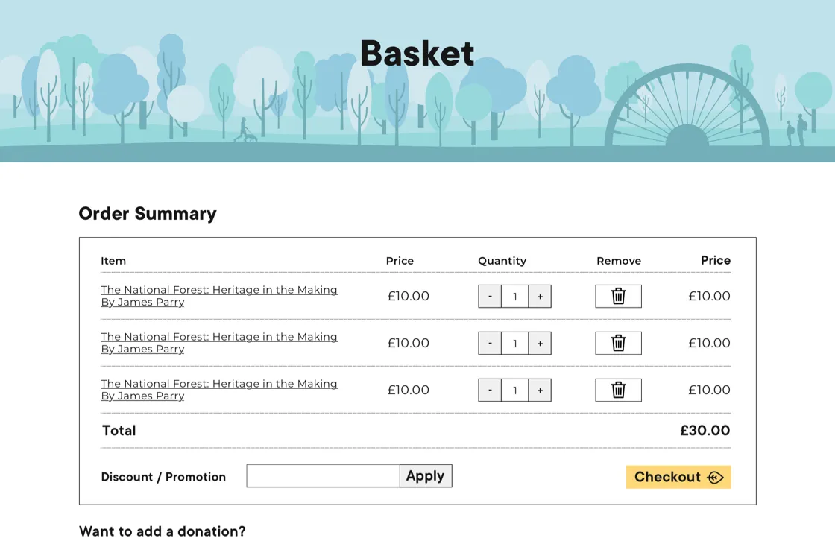
Task: Click the plus button on the second item
Action: coord(540,343)
